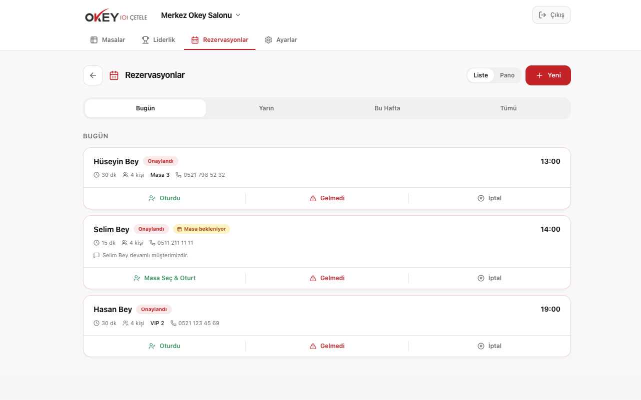This screenshot has width=641, height=400.
Task: Mark Selim Bey as Gelmedi
Action: [327, 278]
